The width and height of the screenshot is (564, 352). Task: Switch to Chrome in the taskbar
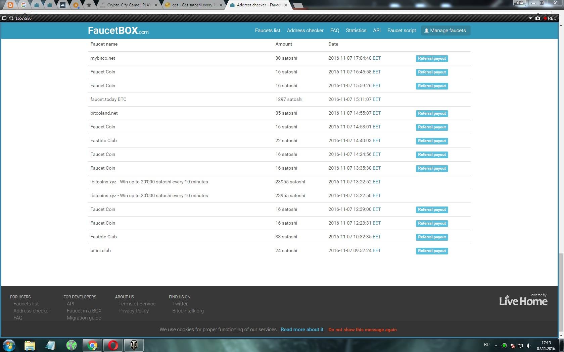coord(92,345)
